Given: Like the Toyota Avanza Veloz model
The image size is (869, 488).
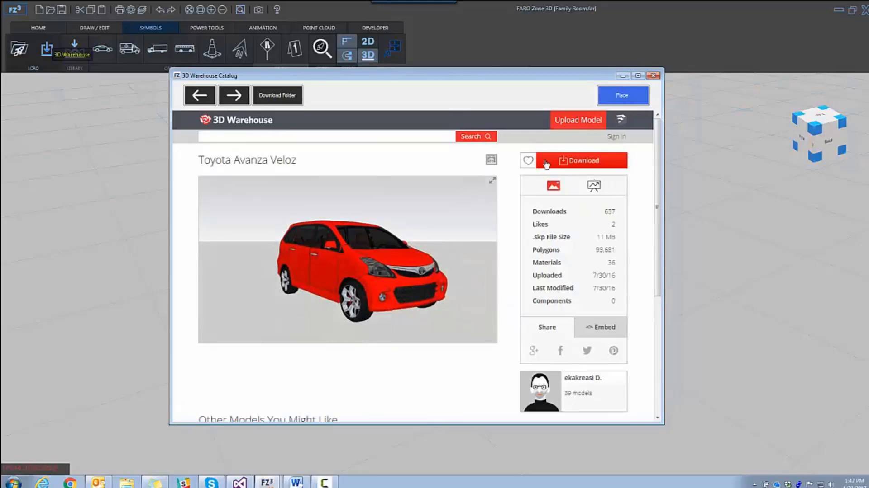Looking at the screenshot, I should [x=528, y=160].
